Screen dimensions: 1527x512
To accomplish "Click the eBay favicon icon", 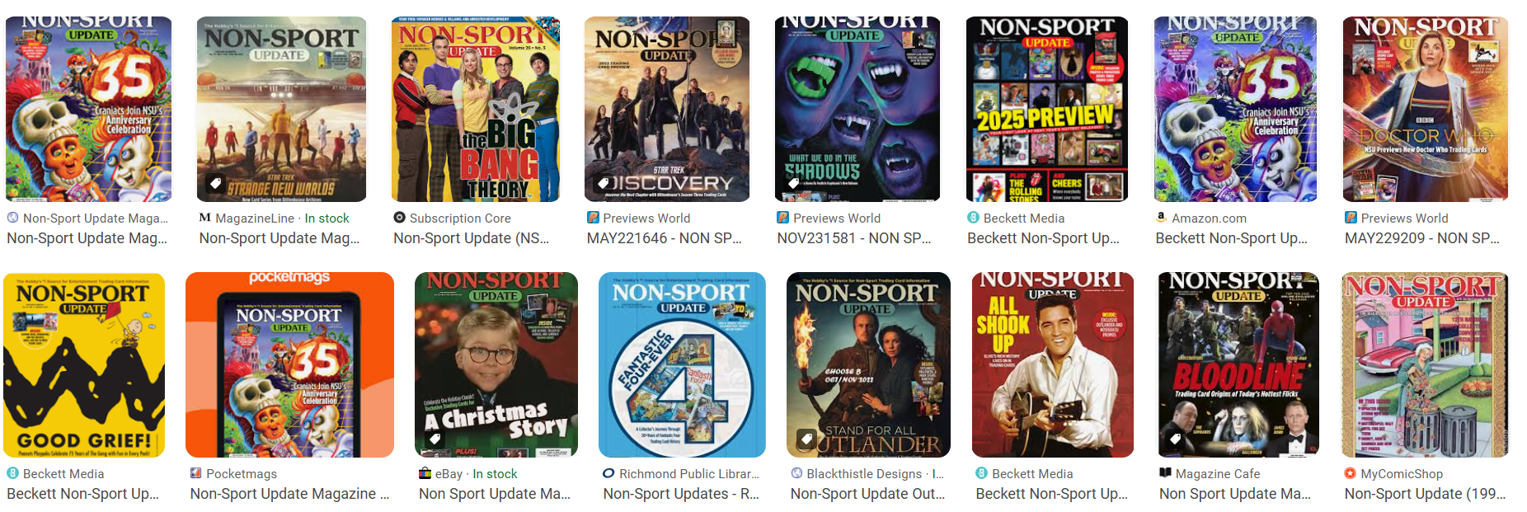I will pyautogui.click(x=425, y=473).
